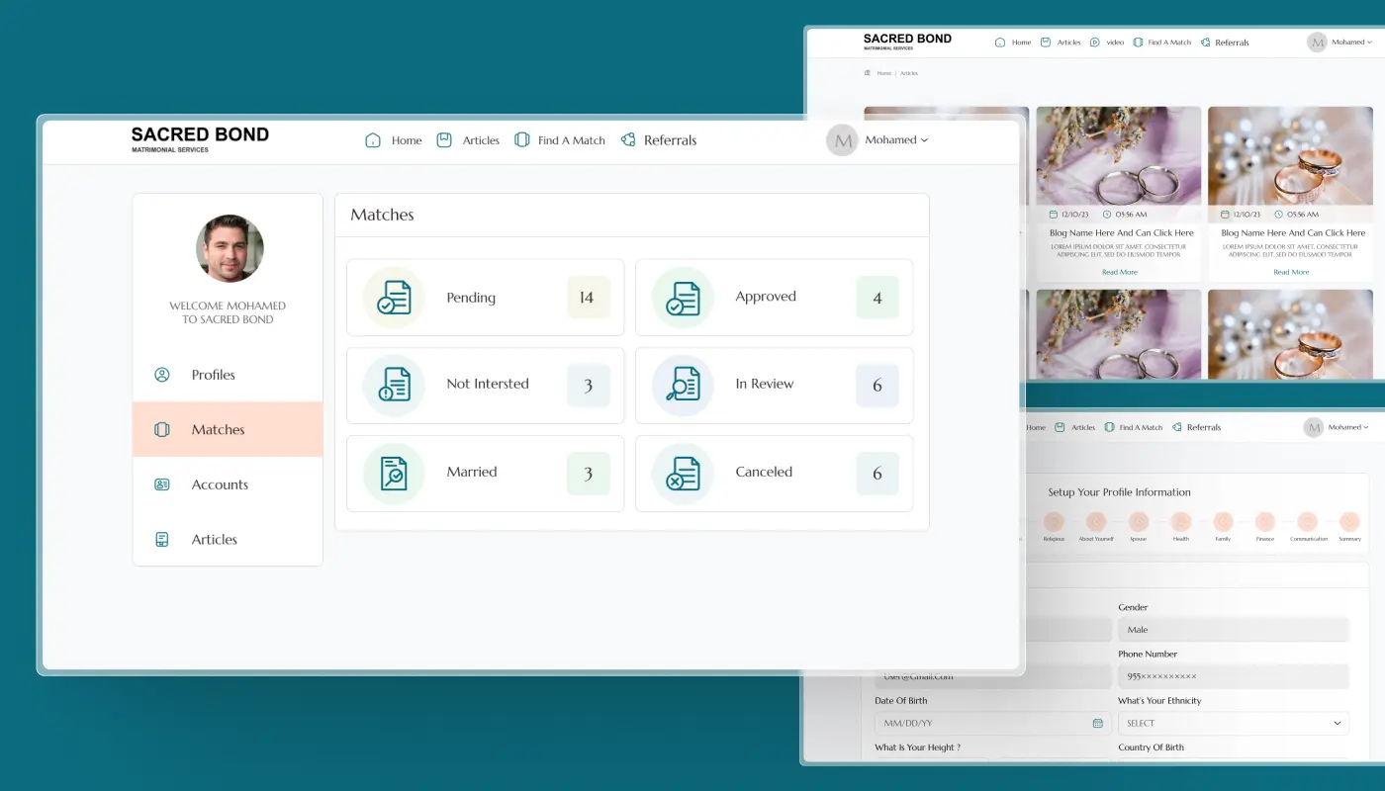Open Profiles in the left sidebar
The image size is (1385, 791).
tap(228, 375)
